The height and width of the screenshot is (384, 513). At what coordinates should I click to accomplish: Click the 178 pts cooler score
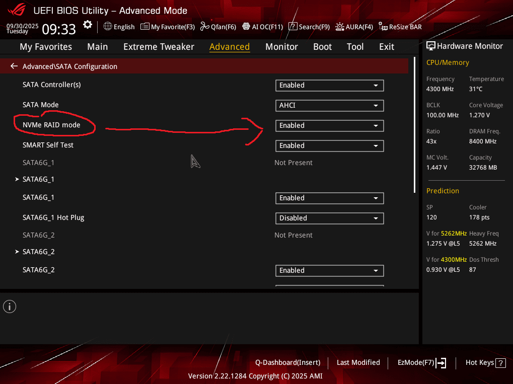click(x=479, y=217)
